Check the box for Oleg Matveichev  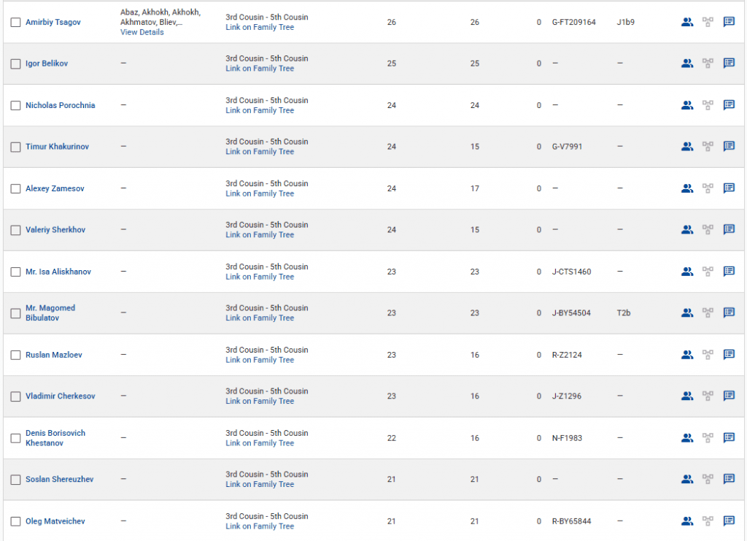click(x=15, y=522)
